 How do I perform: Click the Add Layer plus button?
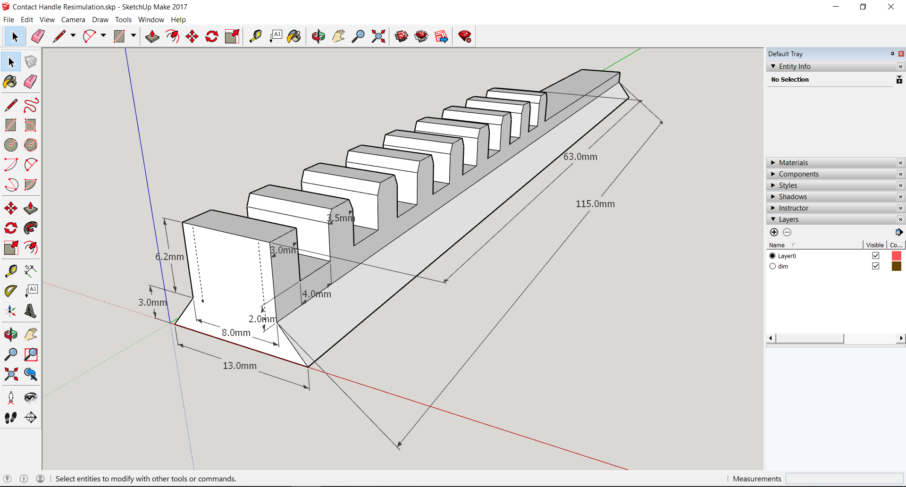pos(774,232)
